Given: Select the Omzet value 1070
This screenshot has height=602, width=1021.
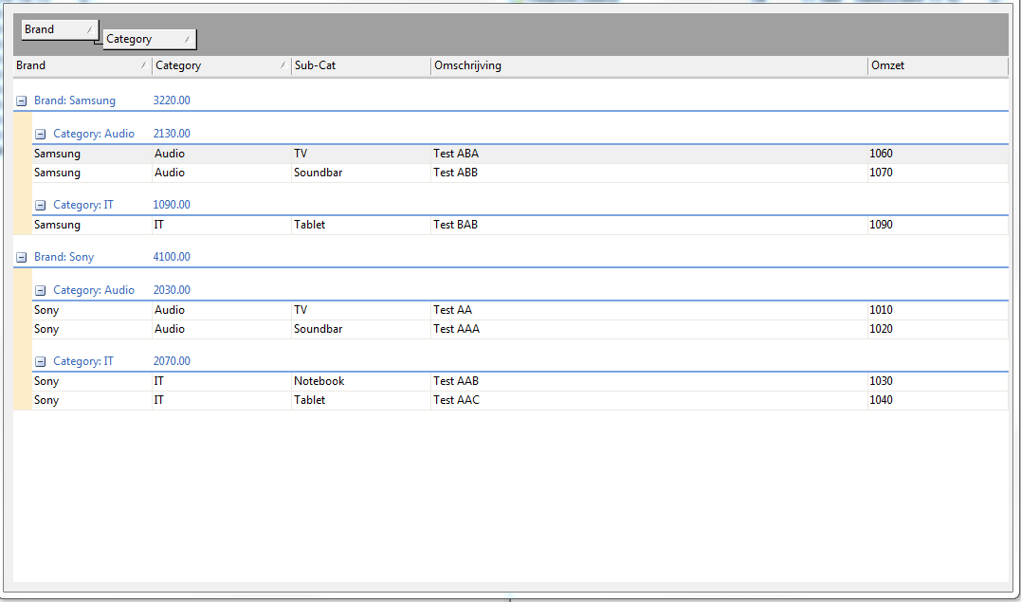Looking at the screenshot, I should [x=881, y=173].
